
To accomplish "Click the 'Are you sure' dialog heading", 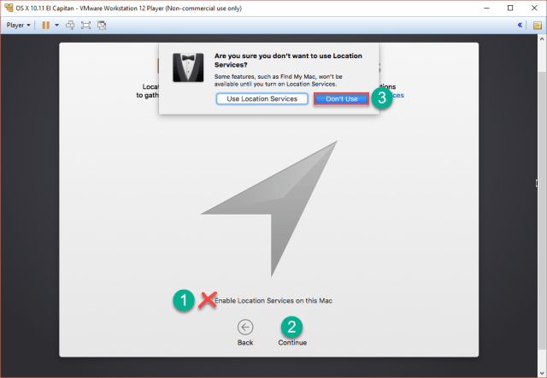I will [288, 61].
